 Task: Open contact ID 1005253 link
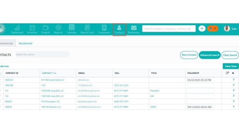[9, 80]
